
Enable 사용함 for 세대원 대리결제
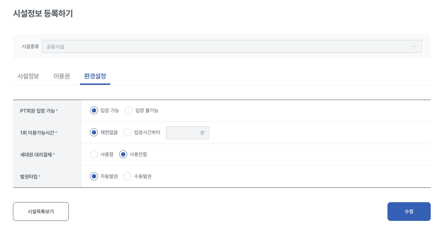94,154
